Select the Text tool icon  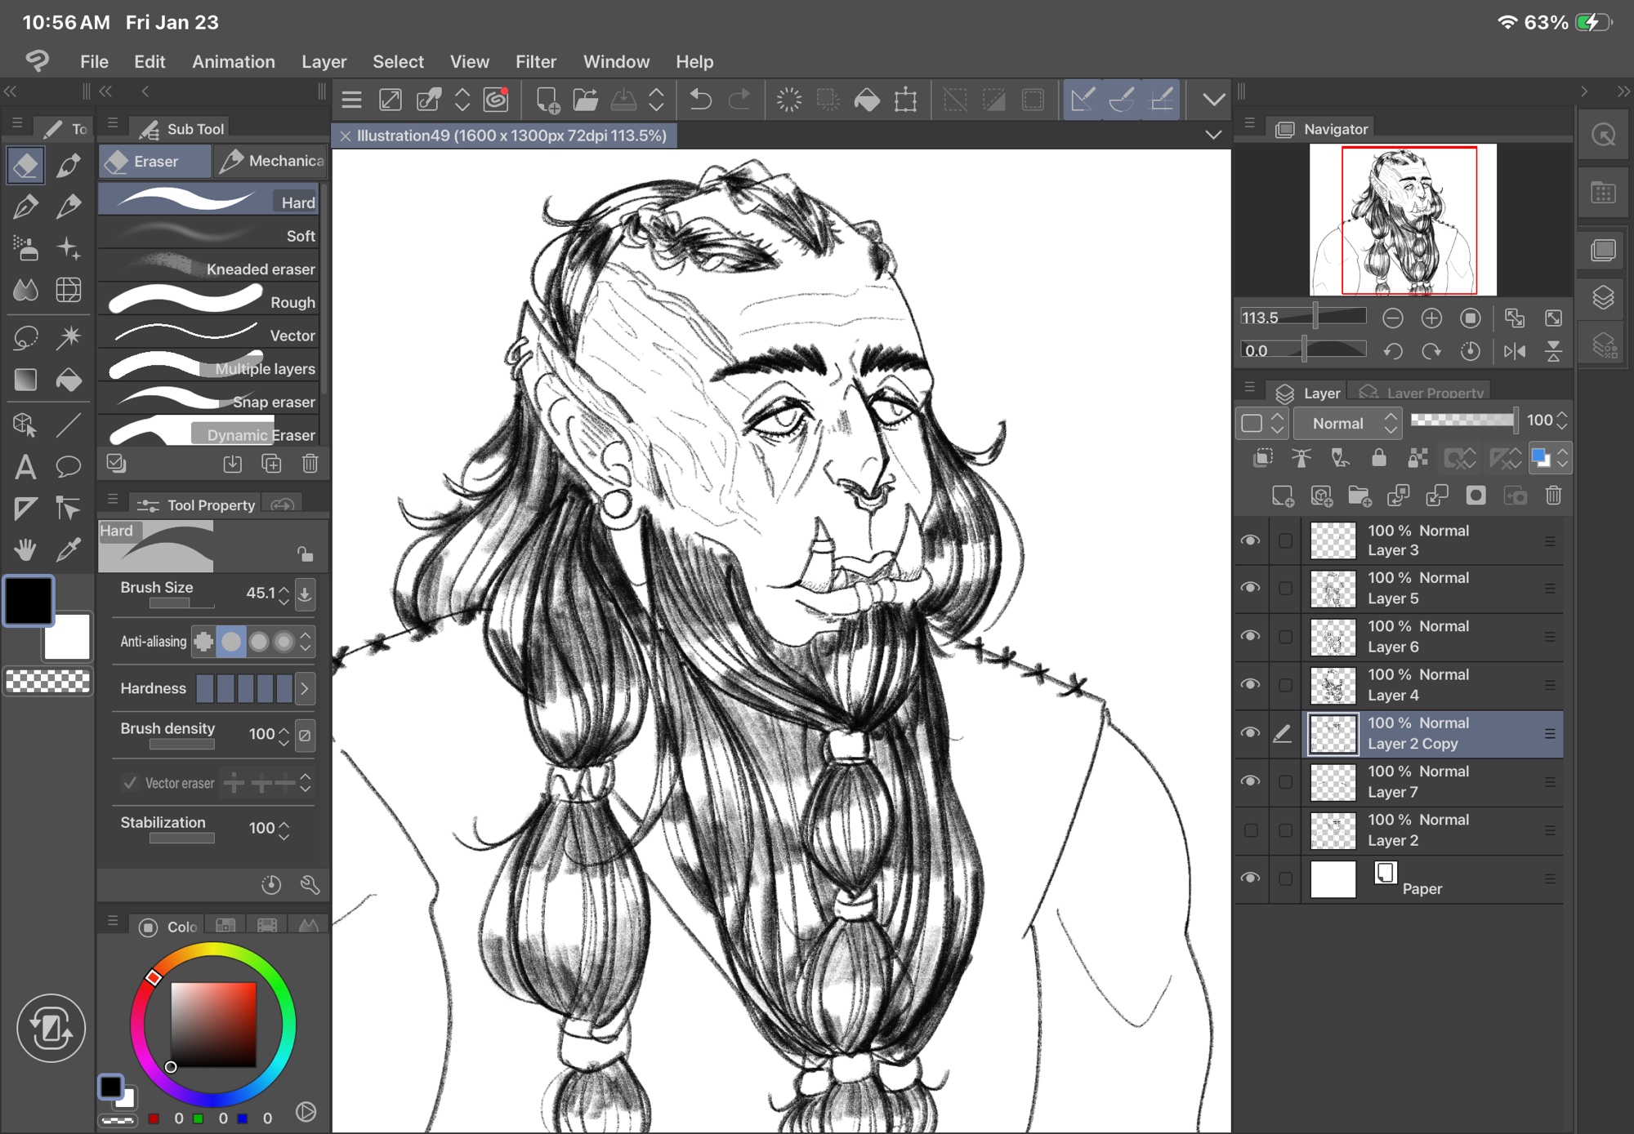(x=25, y=467)
